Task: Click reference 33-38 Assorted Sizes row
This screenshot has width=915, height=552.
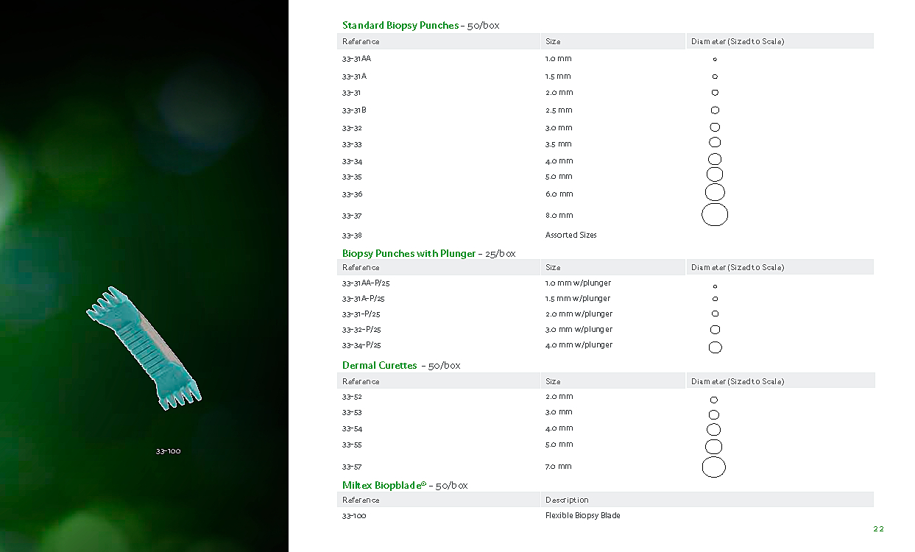Action: coord(352,236)
